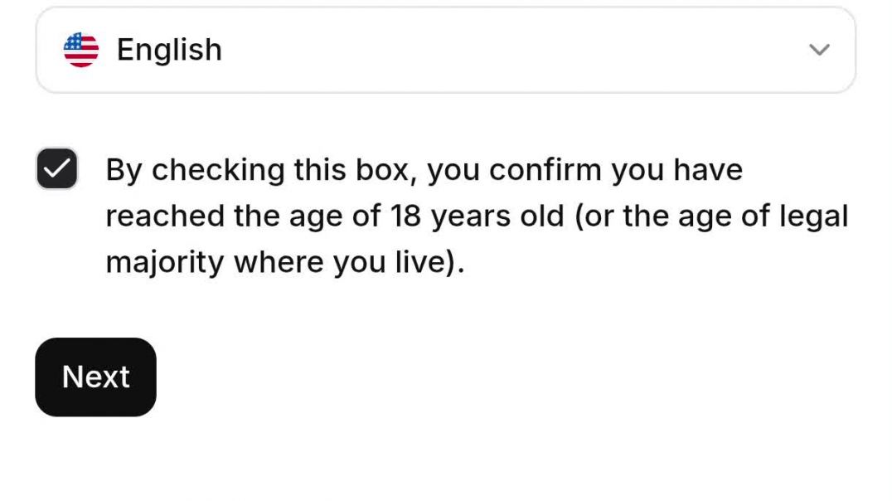This screenshot has width=892, height=501.
Task: Expand the language selection combo box
Action: [445, 50]
